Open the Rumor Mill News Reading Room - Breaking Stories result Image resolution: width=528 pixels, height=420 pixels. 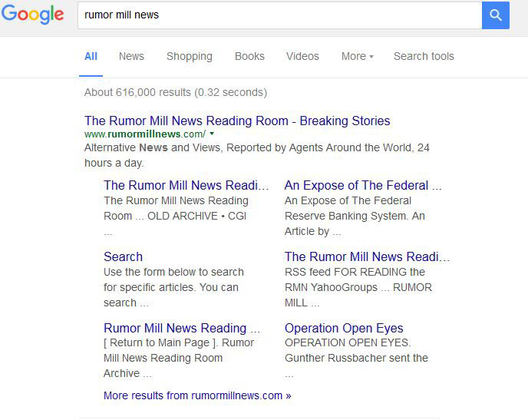pos(237,121)
